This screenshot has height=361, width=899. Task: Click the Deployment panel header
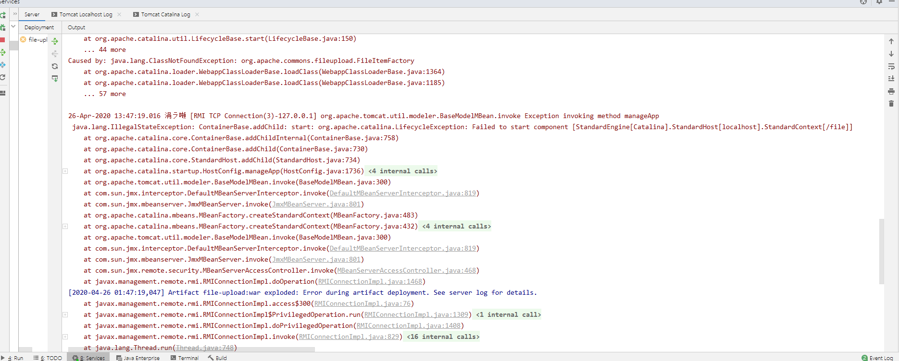tap(39, 27)
